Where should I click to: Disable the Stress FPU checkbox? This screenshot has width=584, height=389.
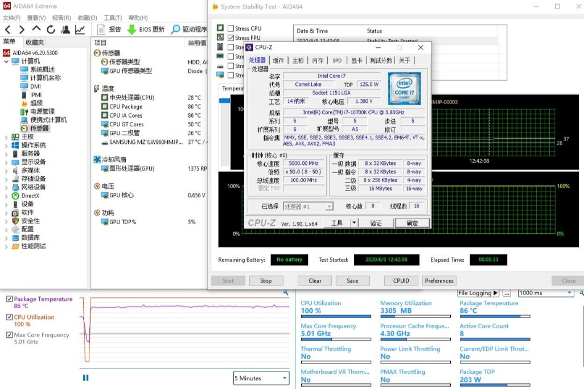[x=231, y=38]
